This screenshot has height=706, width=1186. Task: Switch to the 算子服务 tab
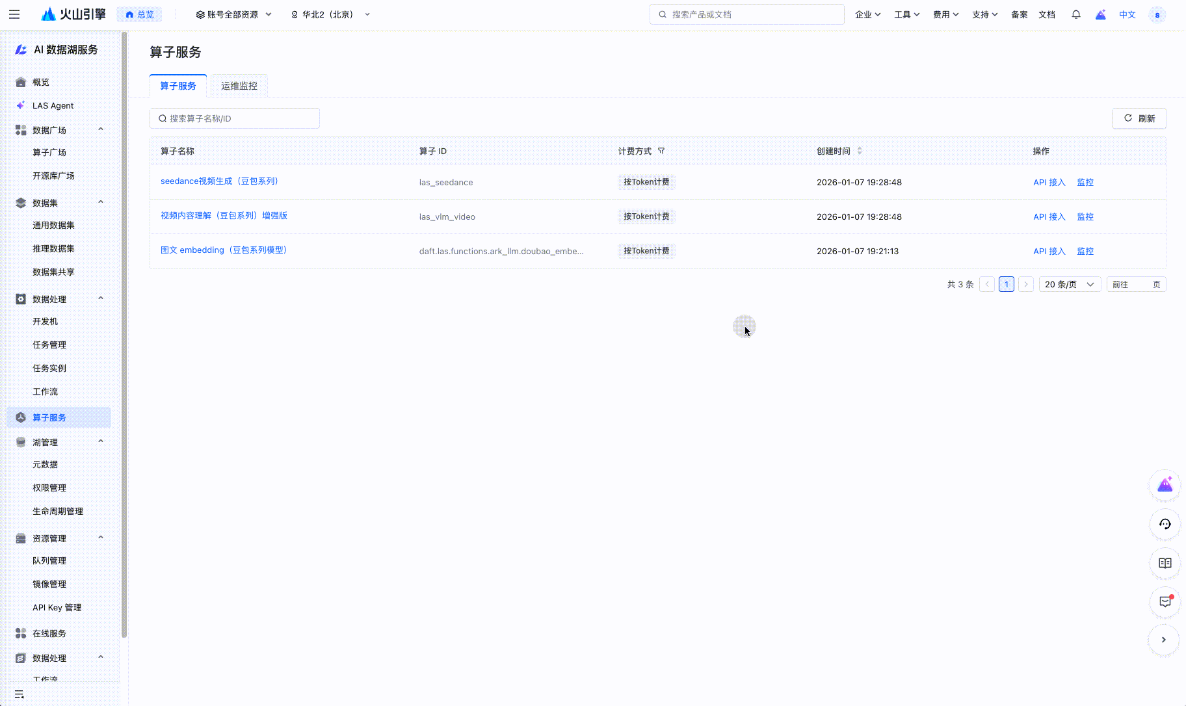pyautogui.click(x=178, y=86)
